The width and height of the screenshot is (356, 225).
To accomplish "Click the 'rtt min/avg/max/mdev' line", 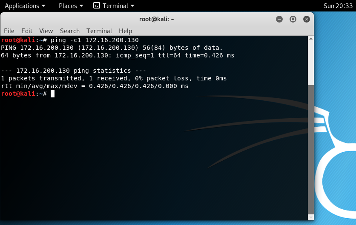I will click(95, 86).
